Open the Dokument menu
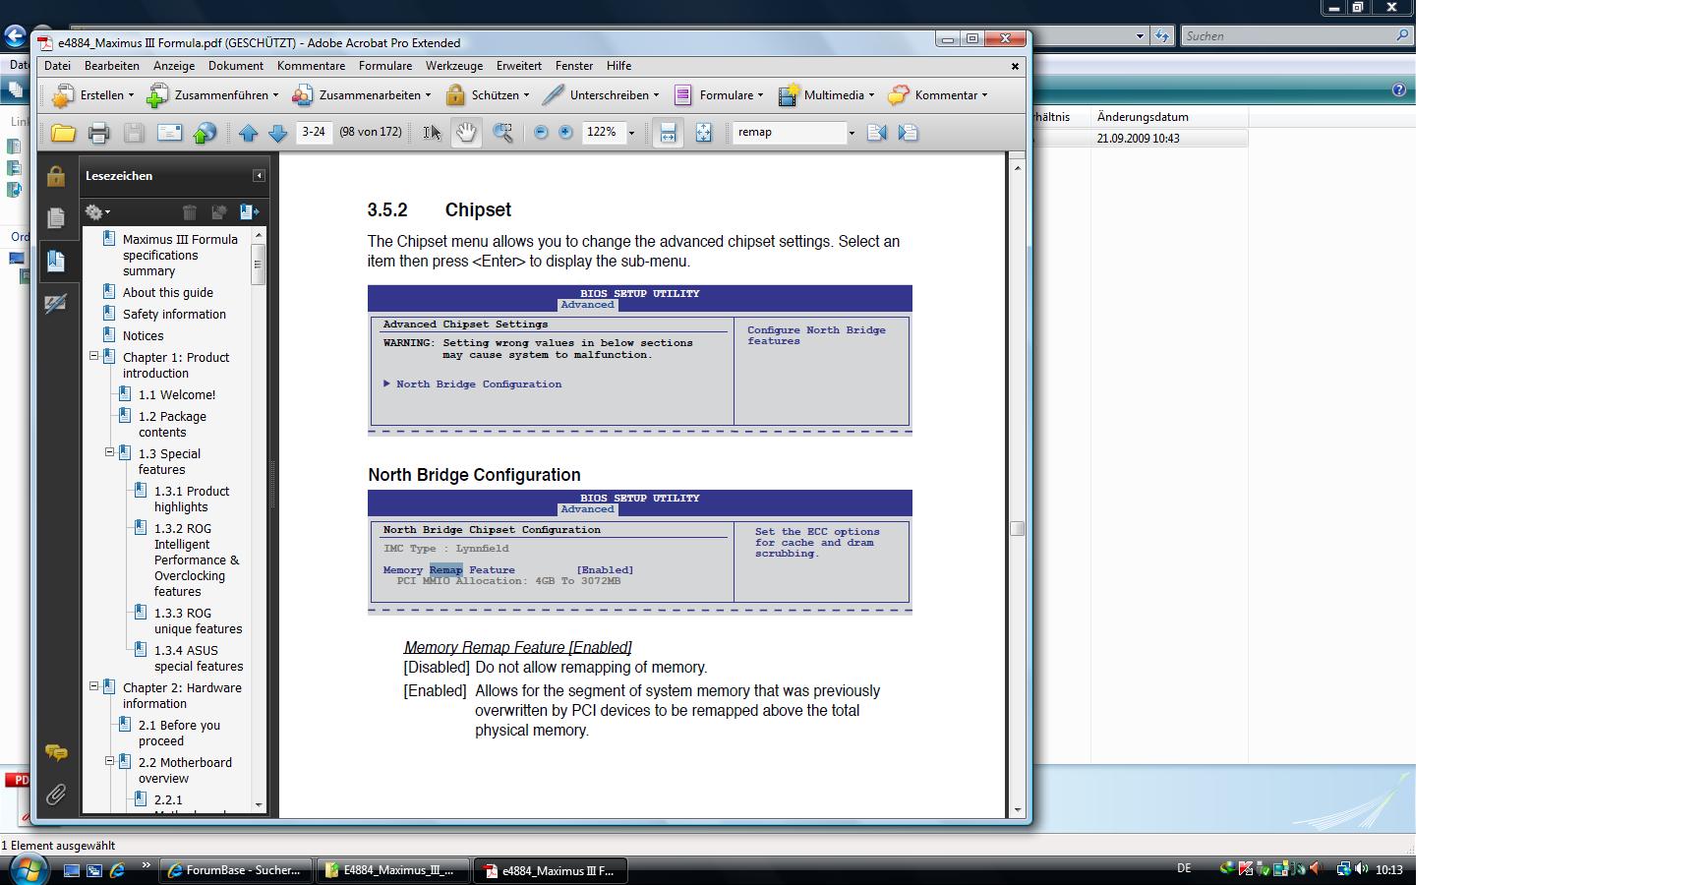The height and width of the screenshot is (885, 1705). pyautogui.click(x=236, y=66)
